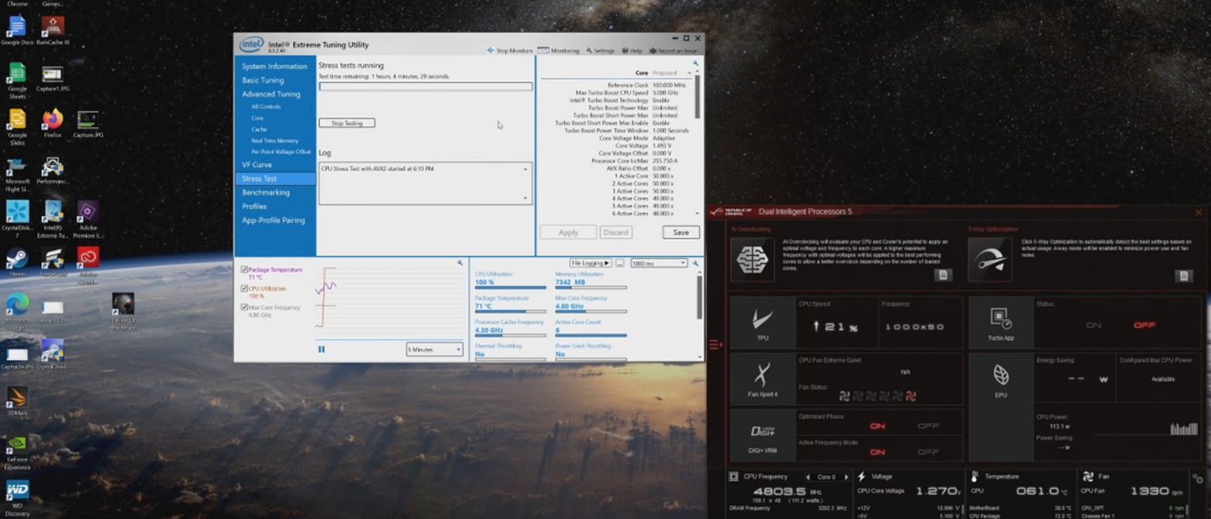Image resolution: width=1211 pixels, height=519 pixels.
Task: Open Settings in the XTU toolbar
Action: tap(600, 51)
